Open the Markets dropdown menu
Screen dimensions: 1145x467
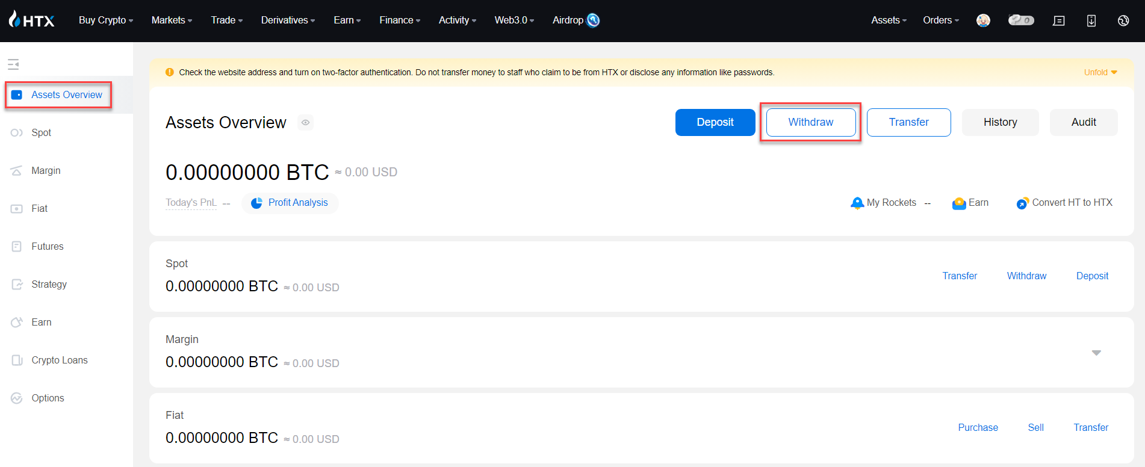(x=172, y=20)
